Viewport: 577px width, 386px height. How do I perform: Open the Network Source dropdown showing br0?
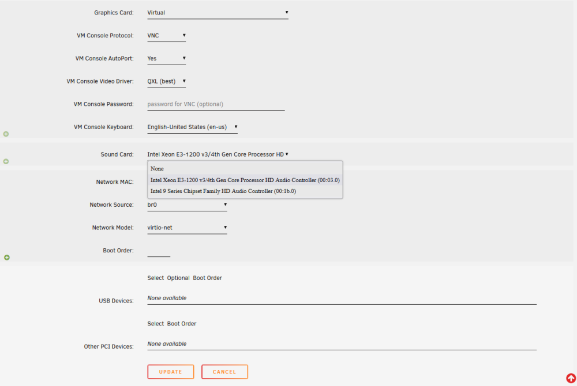[x=187, y=205]
